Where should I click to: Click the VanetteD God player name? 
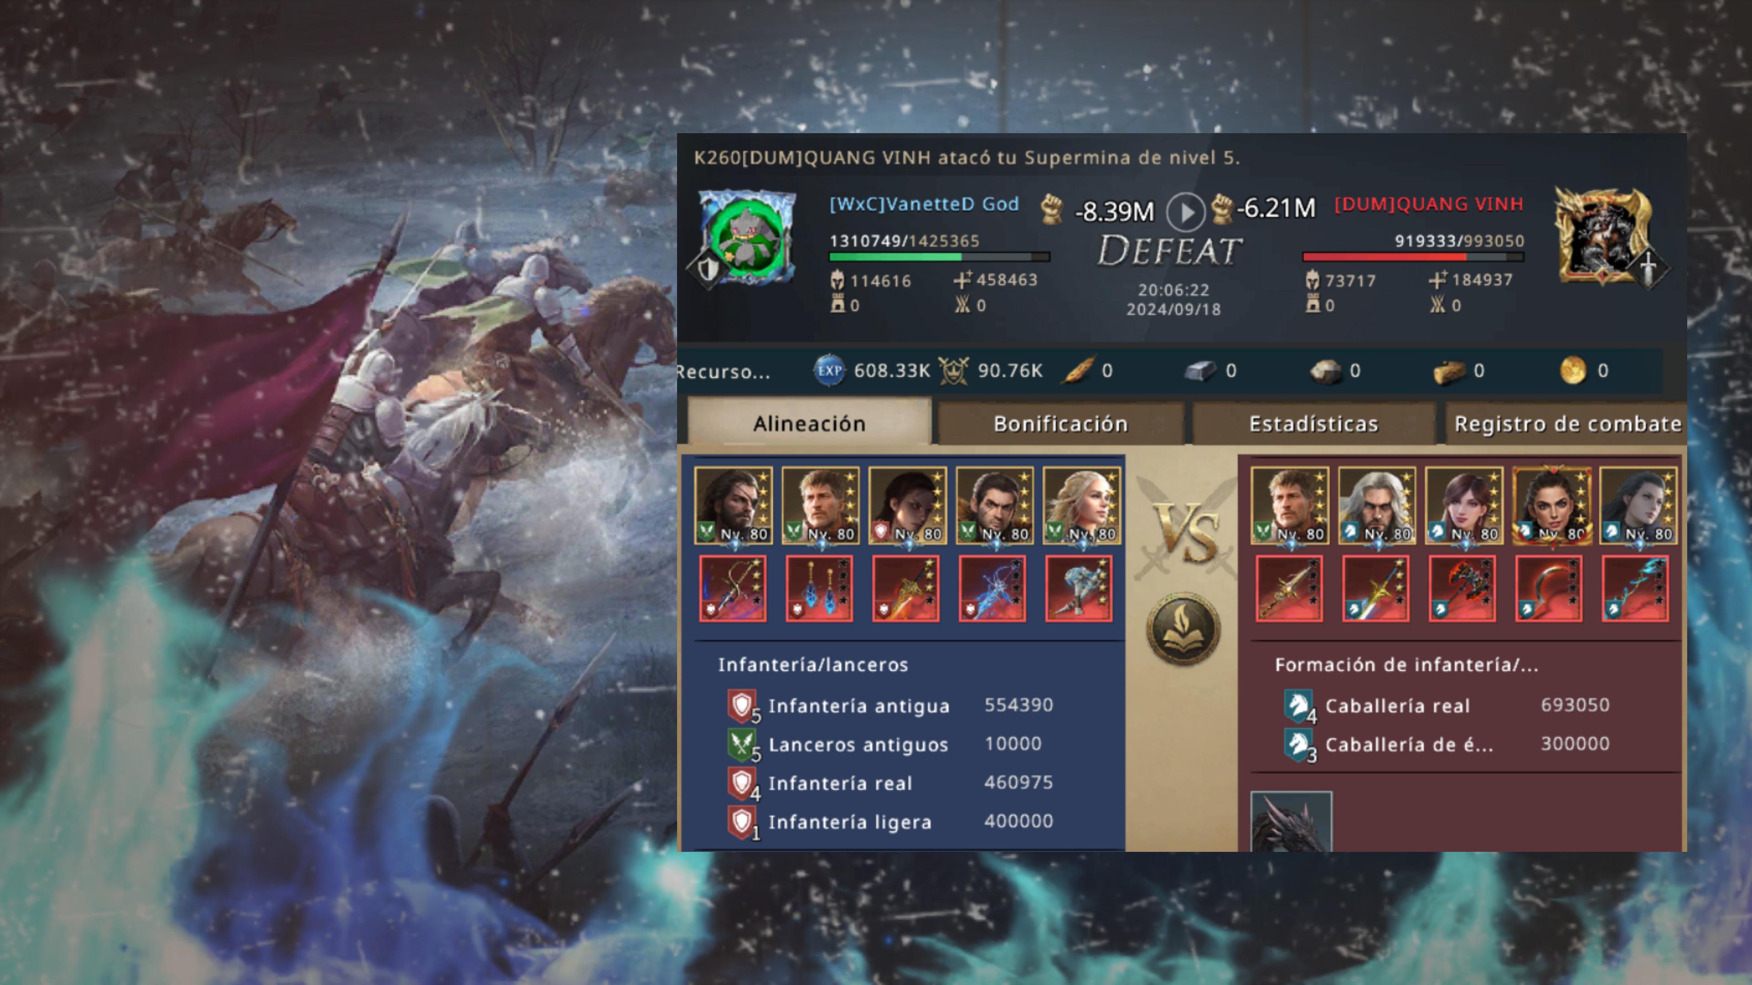[923, 204]
